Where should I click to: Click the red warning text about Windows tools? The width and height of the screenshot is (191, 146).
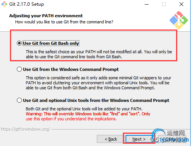click(88, 116)
